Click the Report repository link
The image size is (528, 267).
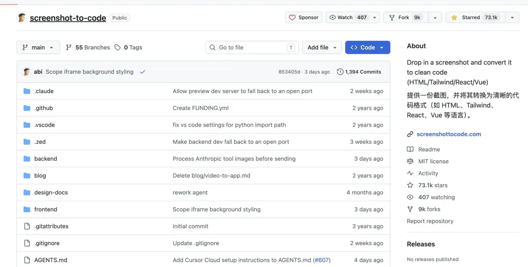click(x=430, y=221)
